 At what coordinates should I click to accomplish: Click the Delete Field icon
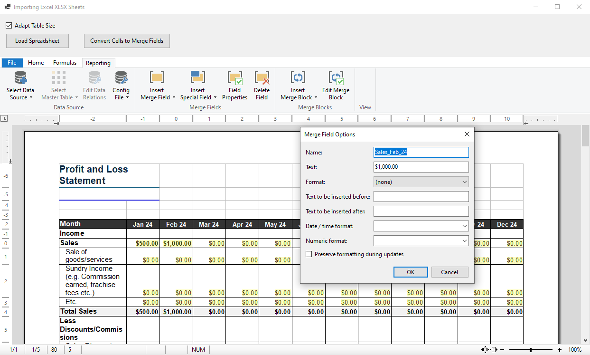(262, 78)
